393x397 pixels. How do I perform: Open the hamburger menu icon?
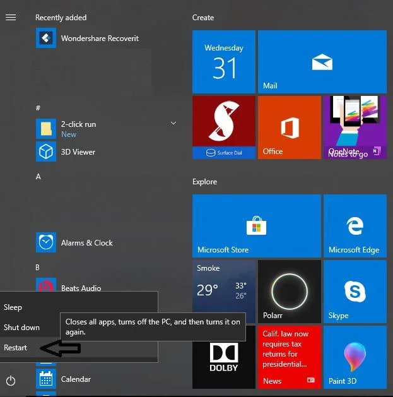click(x=11, y=17)
